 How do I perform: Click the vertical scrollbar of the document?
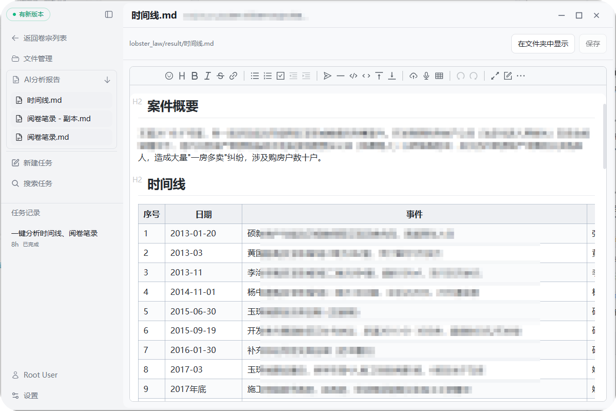(x=604, y=136)
